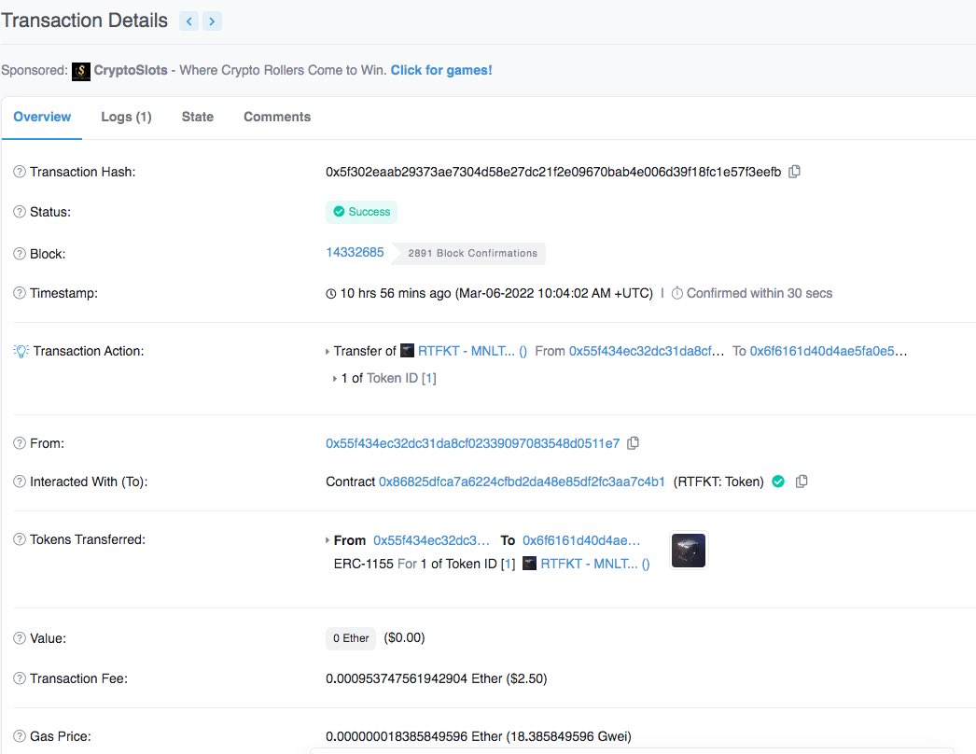The height and width of the screenshot is (754, 976).
Task: Select the transaction hash text
Action: coord(553,172)
